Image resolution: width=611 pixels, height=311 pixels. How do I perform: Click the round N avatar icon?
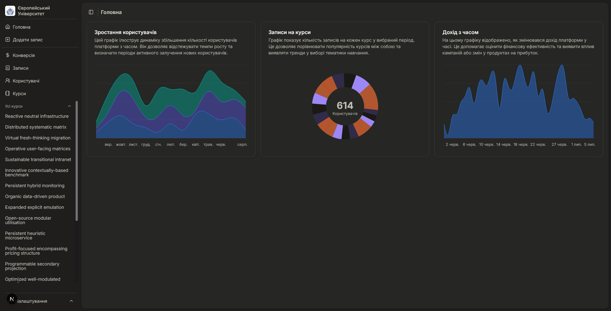click(12, 299)
